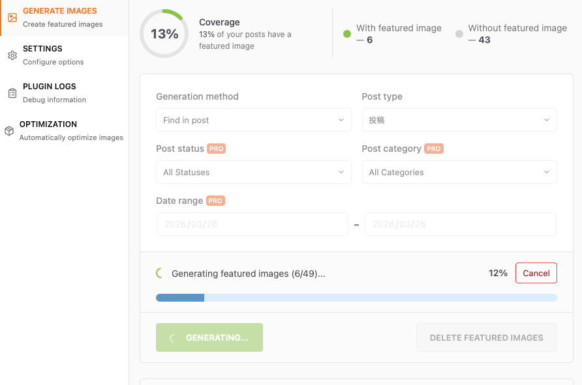
Task: Click the 13% coverage circle indicator
Action: pyautogui.click(x=164, y=34)
